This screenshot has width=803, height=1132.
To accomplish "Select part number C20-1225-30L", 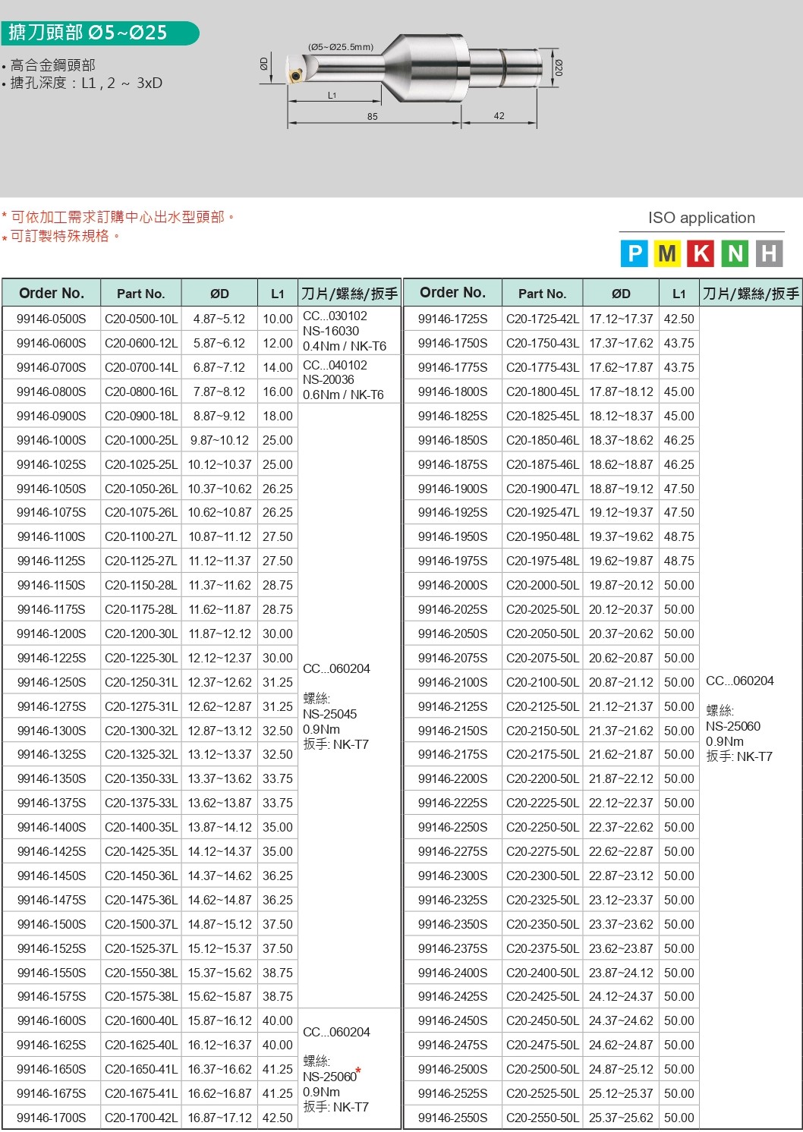I will 141,658.
